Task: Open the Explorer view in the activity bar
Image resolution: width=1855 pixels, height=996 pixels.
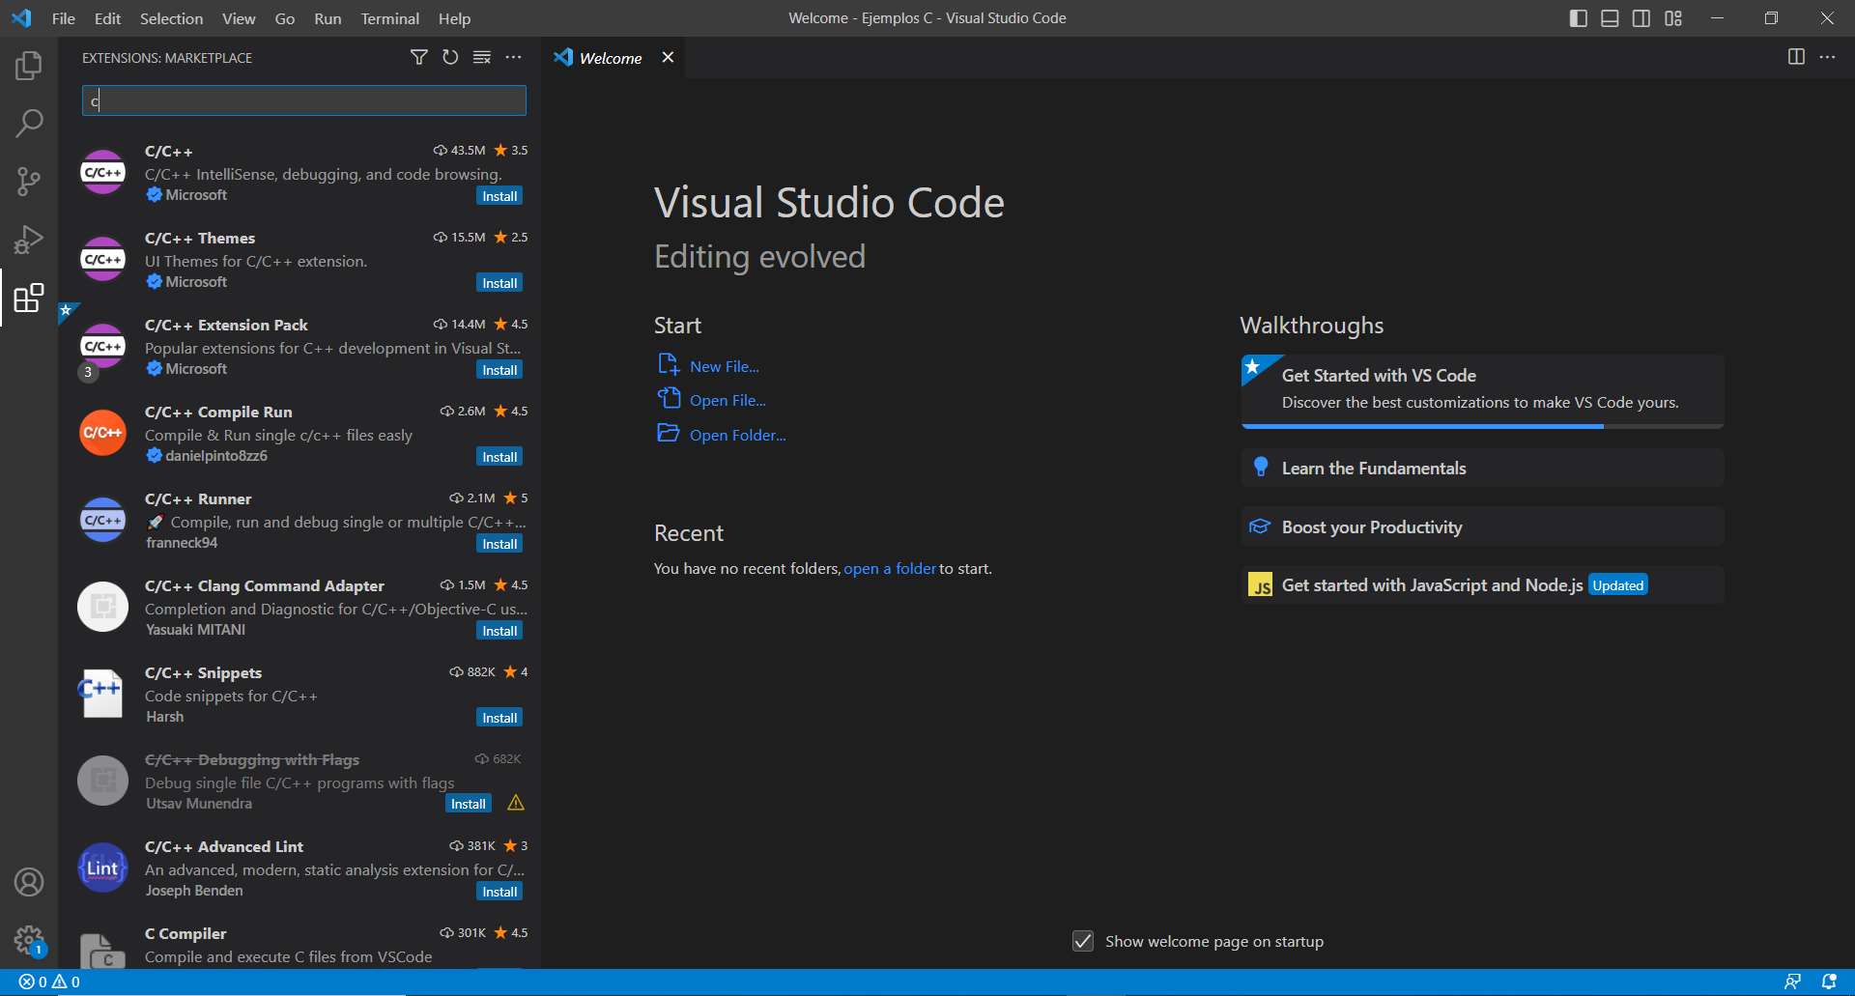Action: 28,65
